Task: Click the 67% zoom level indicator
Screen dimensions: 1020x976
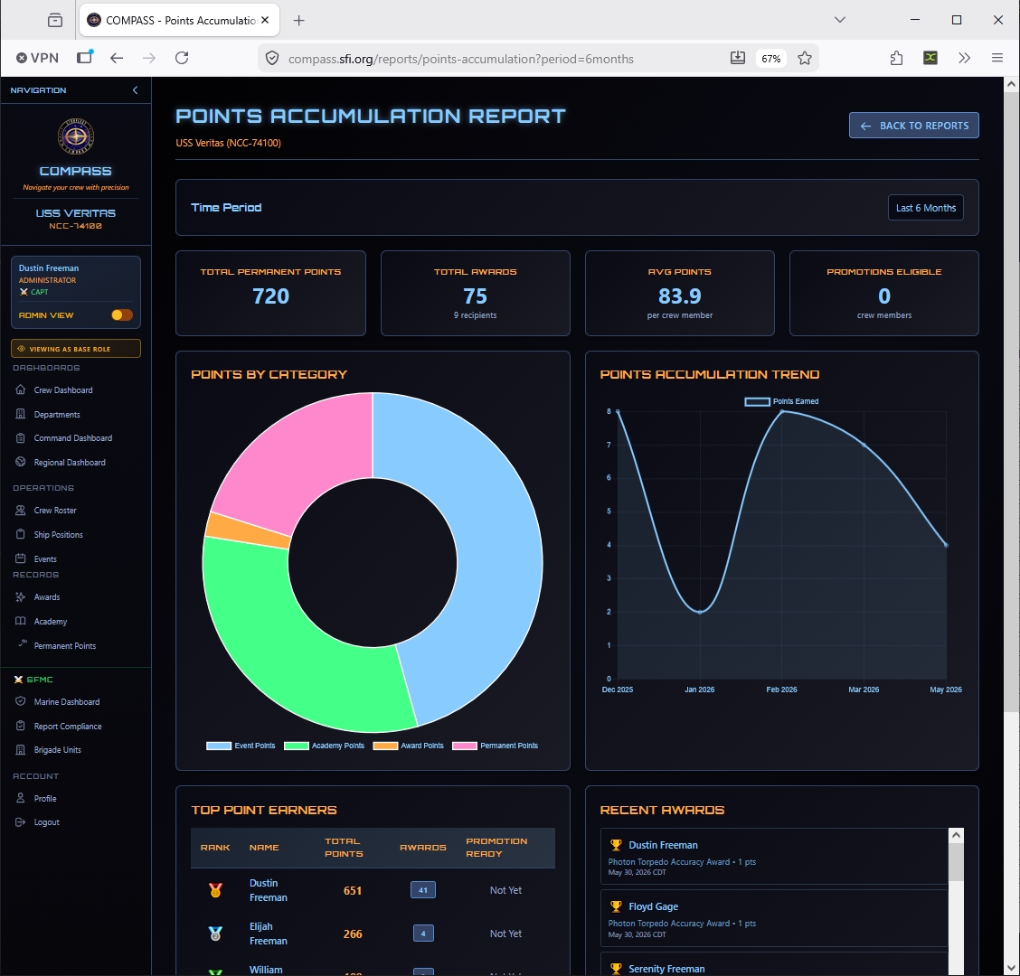Action: pyautogui.click(x=770, y=59)
